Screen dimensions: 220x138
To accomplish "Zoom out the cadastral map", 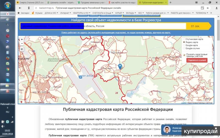I will (x=22, y=43).
